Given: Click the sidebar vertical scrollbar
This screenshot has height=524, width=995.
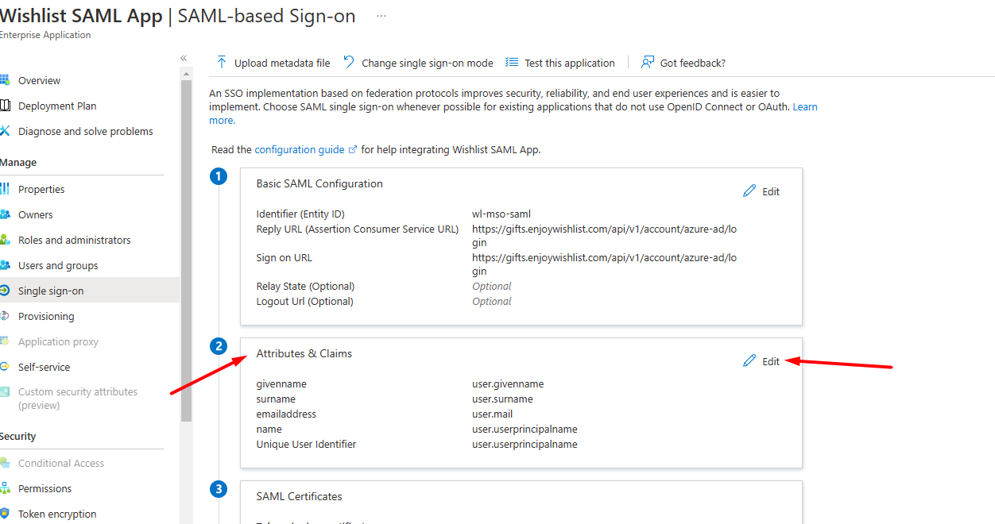Looking at the screenshot, I should (x=186, y=250).
